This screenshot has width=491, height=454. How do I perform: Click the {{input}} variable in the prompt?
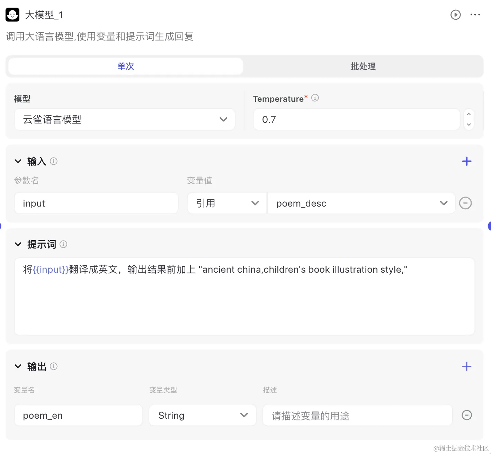point(51,270)
